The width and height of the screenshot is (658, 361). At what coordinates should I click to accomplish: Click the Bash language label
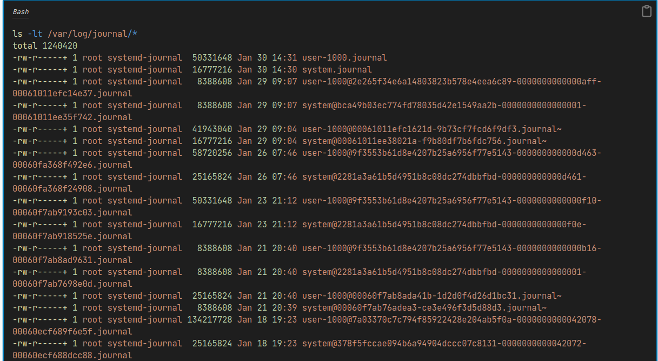[x=21, y=11]
